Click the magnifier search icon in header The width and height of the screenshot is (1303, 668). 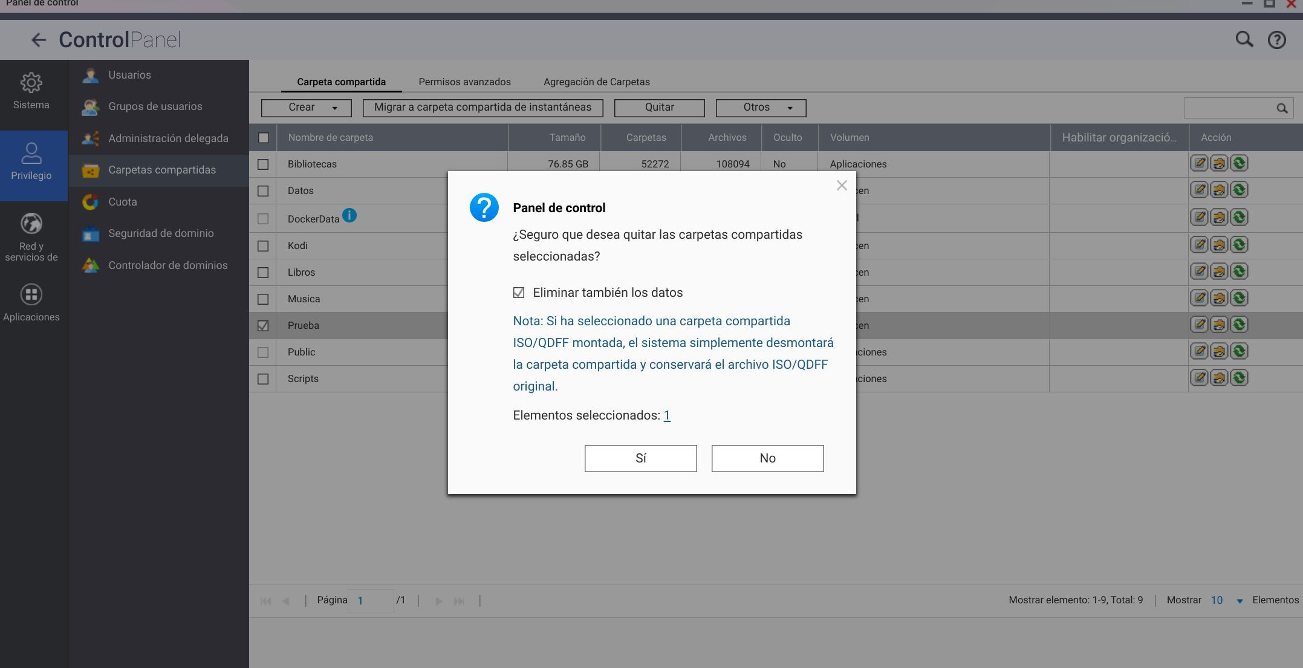coord(1244,40)
